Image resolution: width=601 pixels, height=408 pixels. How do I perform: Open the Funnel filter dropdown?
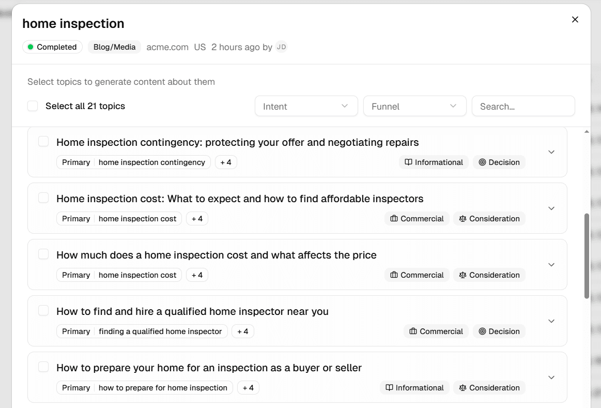pyautogui.click(x=414, y=105)
